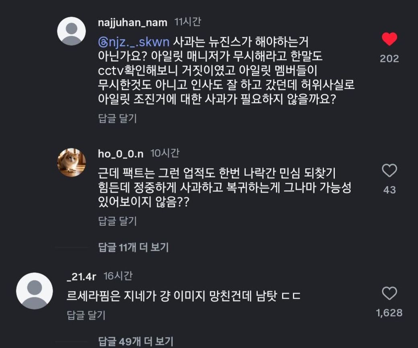Visit najjuhan_nam username profile
The width and height of the screenshot is (418, 348).
(x=132, y=23)
